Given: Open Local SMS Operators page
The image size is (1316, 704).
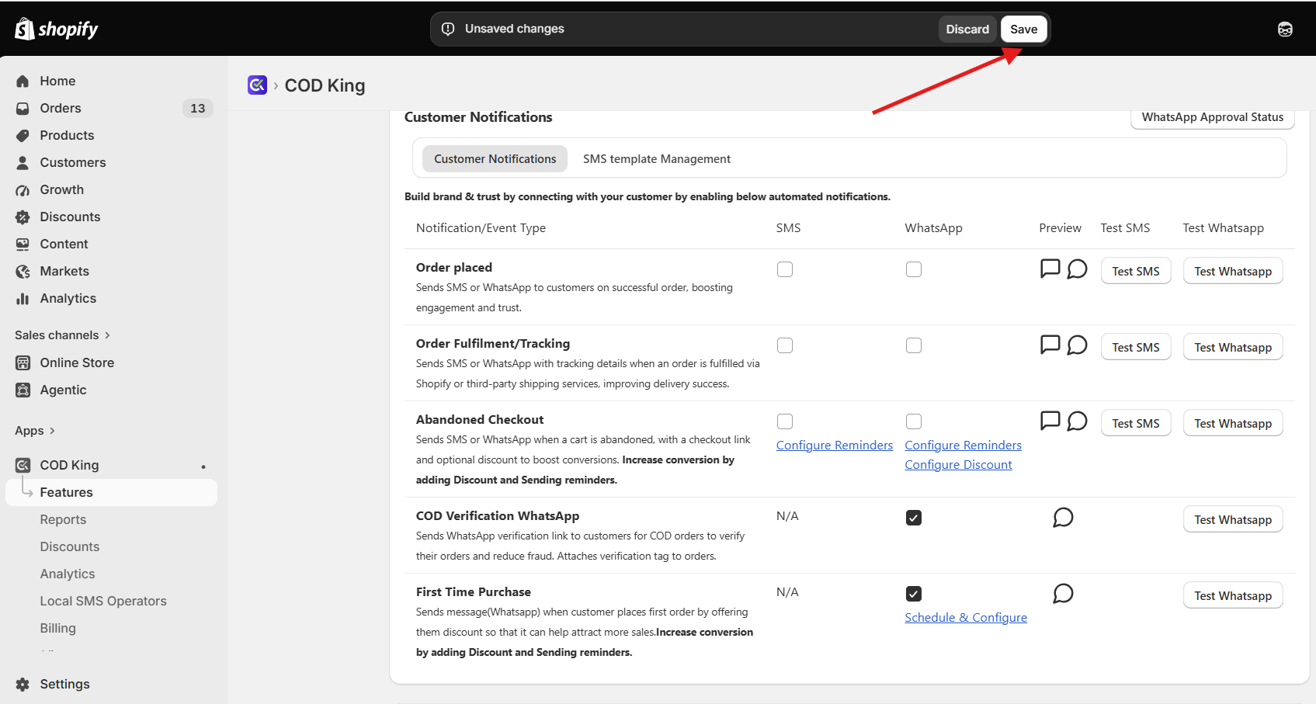Looking at the screenshot, I should click(x=103, y=601).
